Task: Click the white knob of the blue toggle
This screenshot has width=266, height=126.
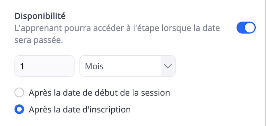Action: 250,28
